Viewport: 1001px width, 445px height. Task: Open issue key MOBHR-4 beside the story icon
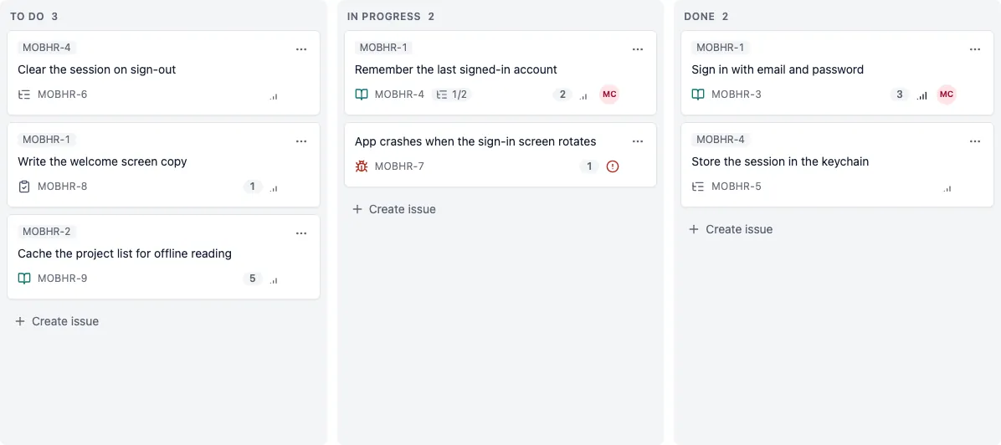[x=399, y=95]
